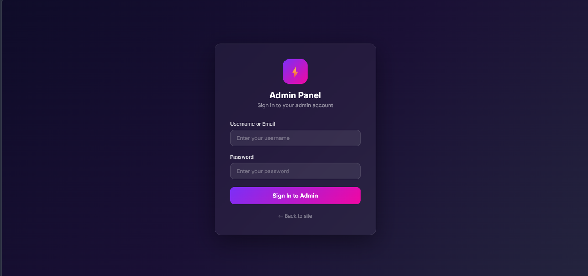Click the 'Enter your username' placeholder text
The width and height of the screenshot is (588, 276).
[263, 138]
